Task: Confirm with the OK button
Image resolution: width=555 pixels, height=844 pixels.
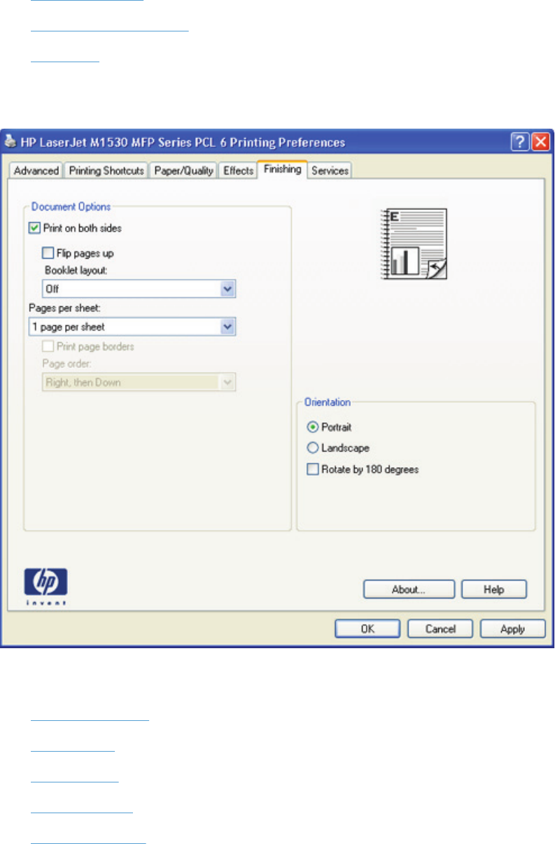Action: coord(367,629)
